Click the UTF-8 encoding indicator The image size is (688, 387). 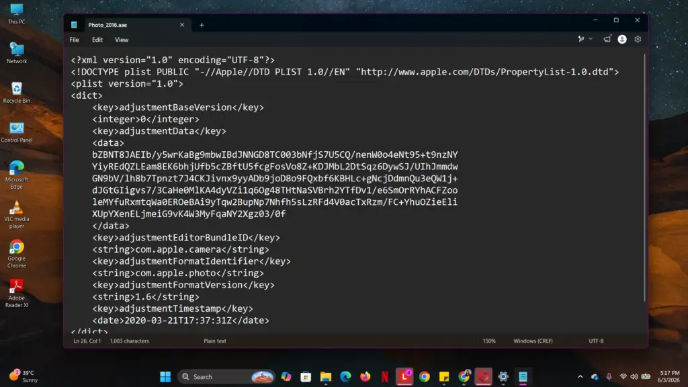coord(596,341)
